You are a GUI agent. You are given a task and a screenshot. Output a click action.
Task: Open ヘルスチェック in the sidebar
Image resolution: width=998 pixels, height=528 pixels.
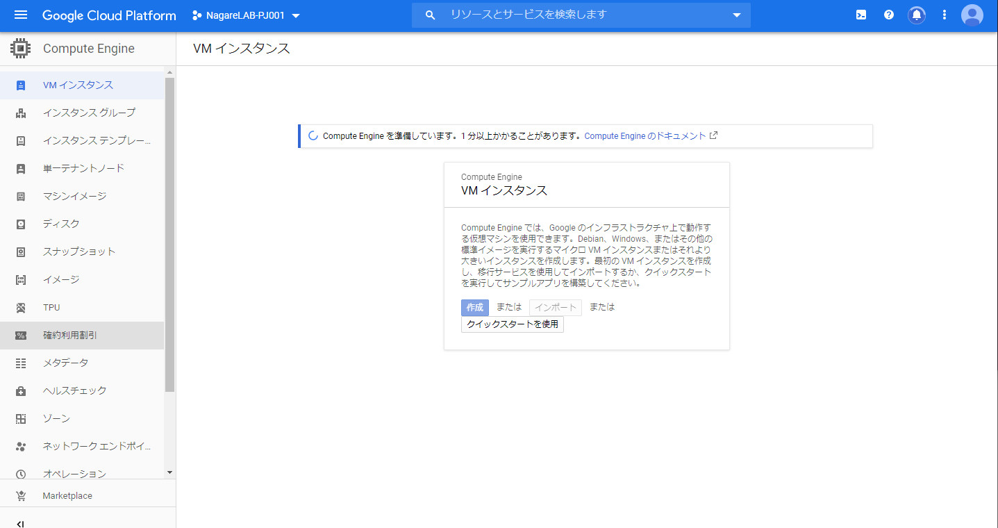(82, 391)
